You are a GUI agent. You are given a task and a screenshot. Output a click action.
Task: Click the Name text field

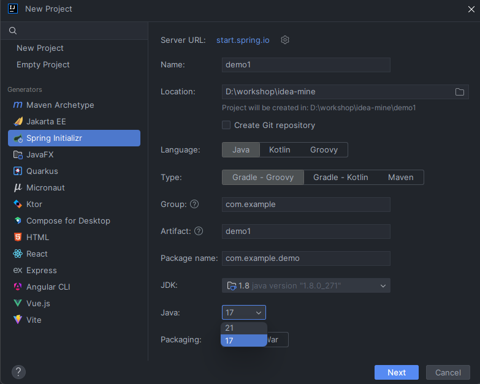[x=306, y=65]
